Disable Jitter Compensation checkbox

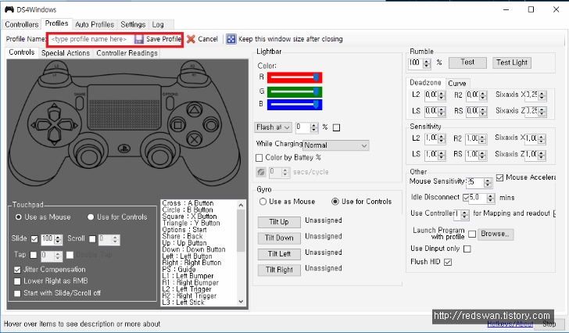tap(17, 270)
